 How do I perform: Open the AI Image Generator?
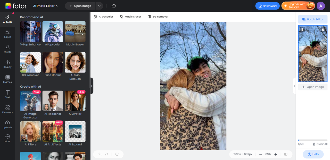[30, 105]
